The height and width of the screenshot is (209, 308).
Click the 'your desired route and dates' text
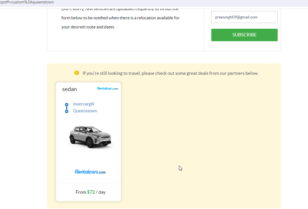click(x=88, y=27)
